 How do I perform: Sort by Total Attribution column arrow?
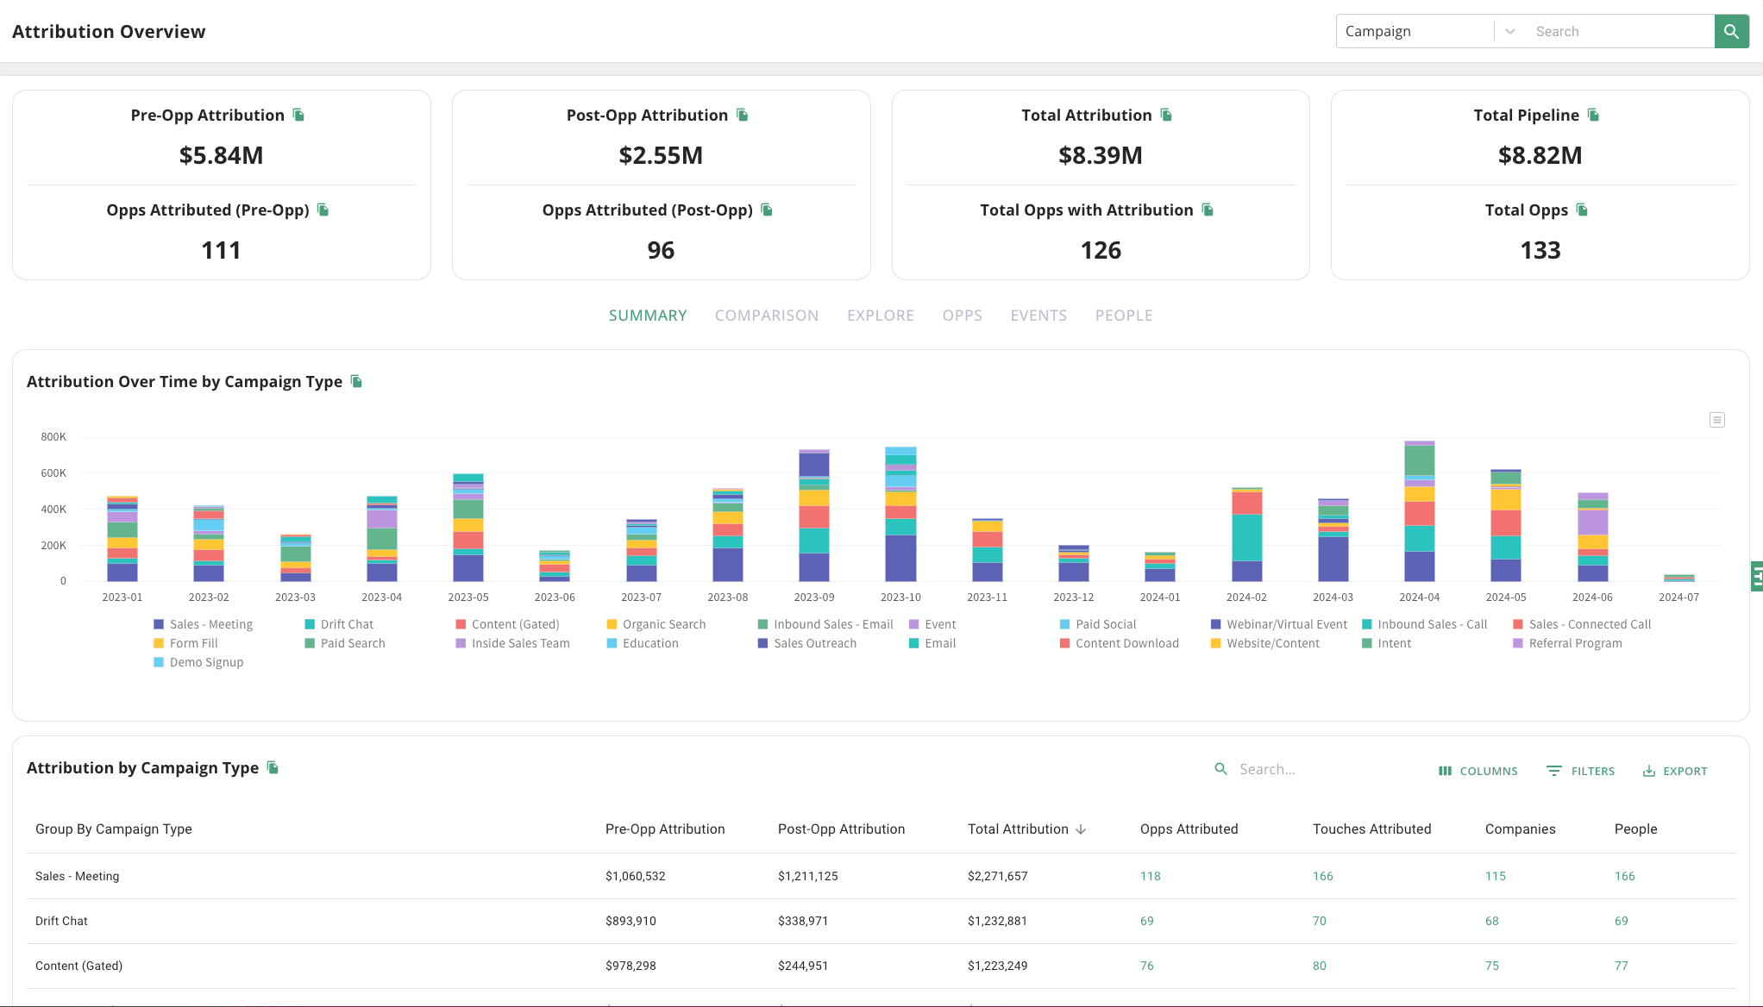(x=1081, y=829)
